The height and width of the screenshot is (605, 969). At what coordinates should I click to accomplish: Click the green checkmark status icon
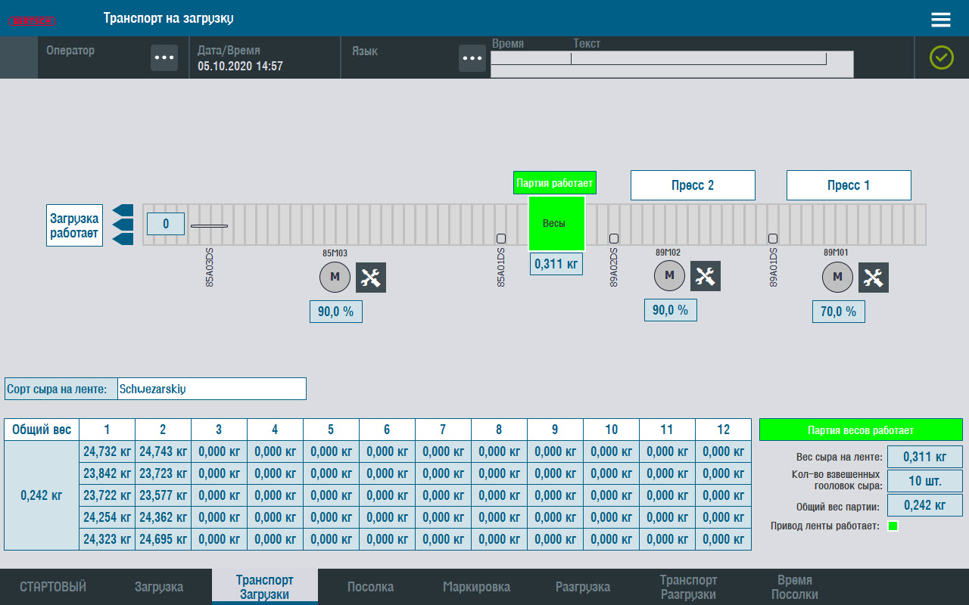(942, 57)
